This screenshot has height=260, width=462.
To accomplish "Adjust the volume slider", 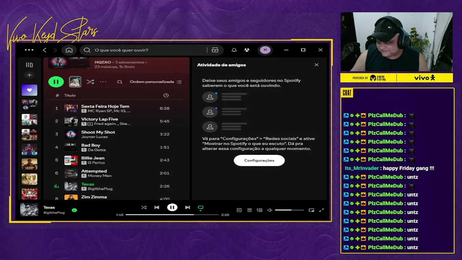I will pos(289,210).
